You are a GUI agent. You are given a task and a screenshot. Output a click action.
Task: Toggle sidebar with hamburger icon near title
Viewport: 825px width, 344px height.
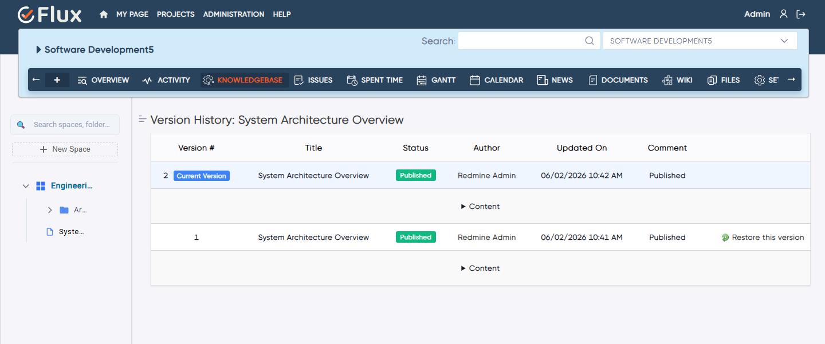coord(143,119)
